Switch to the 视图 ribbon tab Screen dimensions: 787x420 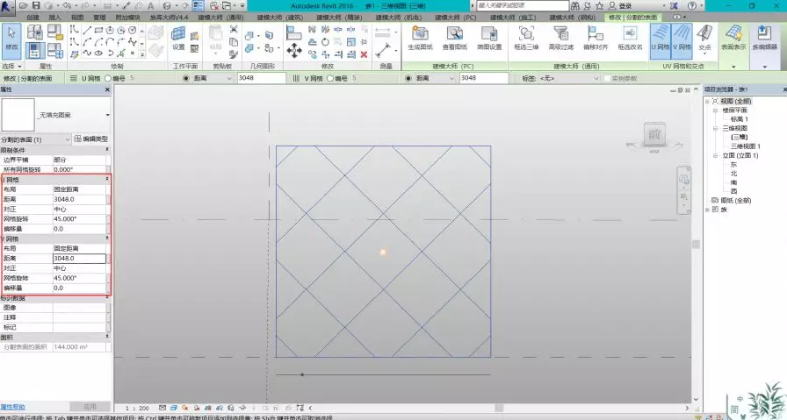(77, 17)
